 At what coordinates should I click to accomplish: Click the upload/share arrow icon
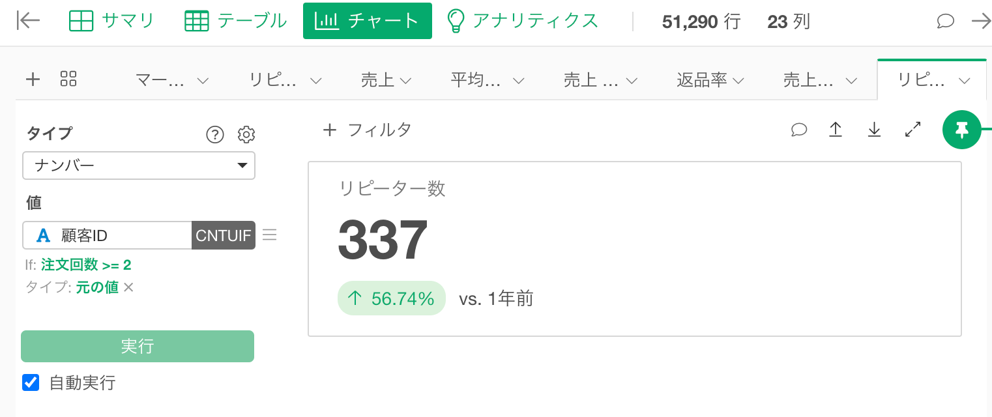click(836, 130)
